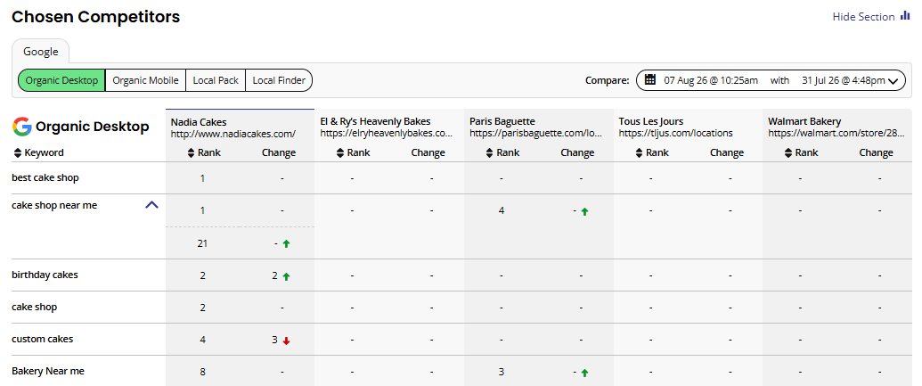This screenshot has width=922, height=386.
Task: Select the Organic Desktop view
Action: click(61, 80)
